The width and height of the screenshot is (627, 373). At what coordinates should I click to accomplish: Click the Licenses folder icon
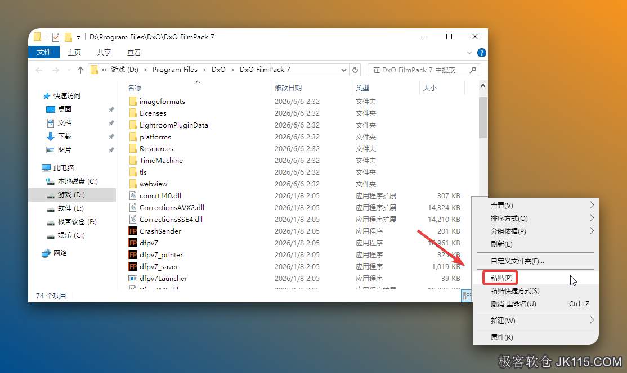133,113
